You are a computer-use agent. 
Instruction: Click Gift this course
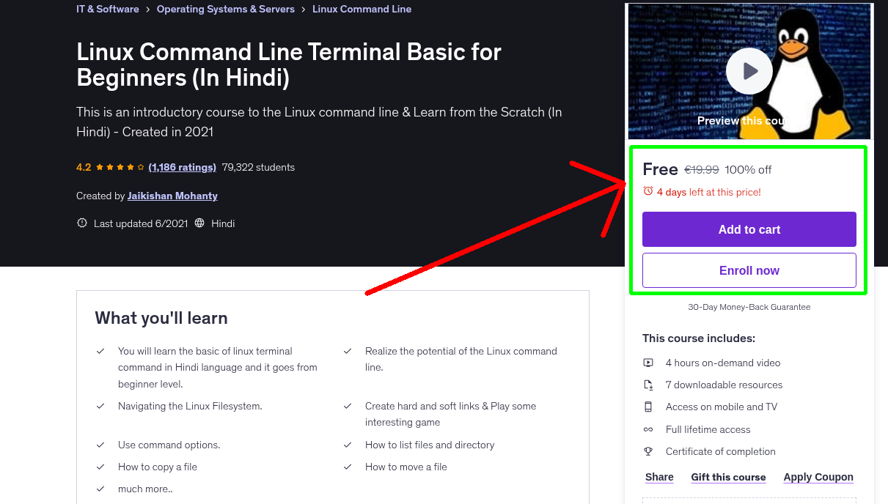[x=728, y=477]
